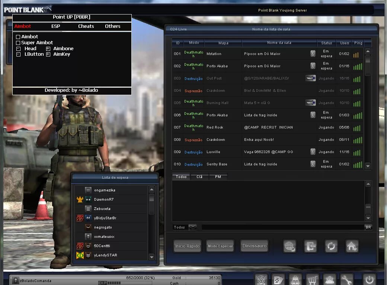This screenshot has height=285, width=387.
Task: Open the settings wrench icon
Action: click(346, 279)
